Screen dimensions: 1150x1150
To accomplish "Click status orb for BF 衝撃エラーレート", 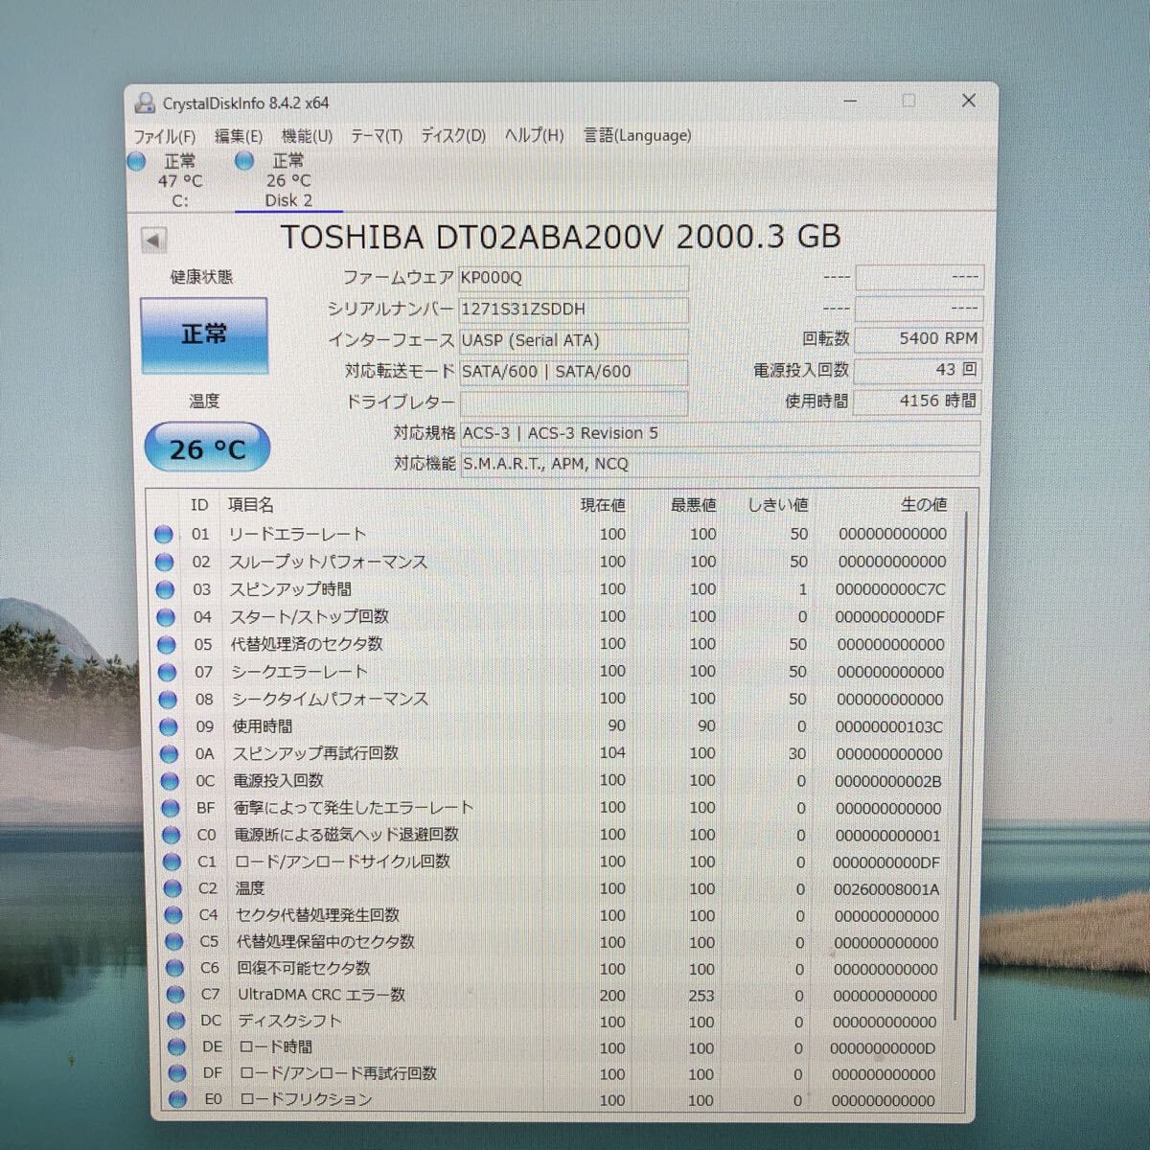I will (171, 809).
